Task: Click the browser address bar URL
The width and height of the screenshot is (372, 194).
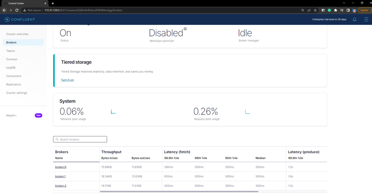Action: (83, 10)
